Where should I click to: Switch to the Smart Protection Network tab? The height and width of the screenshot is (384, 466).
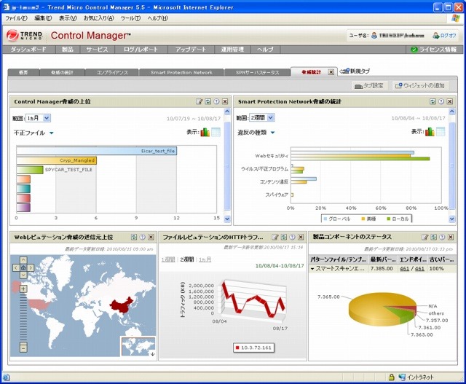181,72
